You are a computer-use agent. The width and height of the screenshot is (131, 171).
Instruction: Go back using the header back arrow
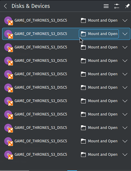[5, 6]
